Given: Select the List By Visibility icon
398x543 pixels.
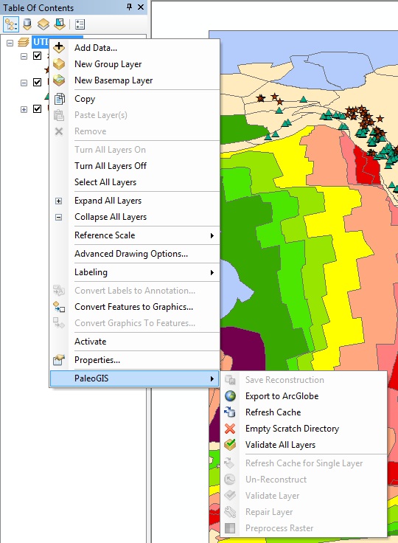Looking at the screenshot, I should tap(43, 24).
